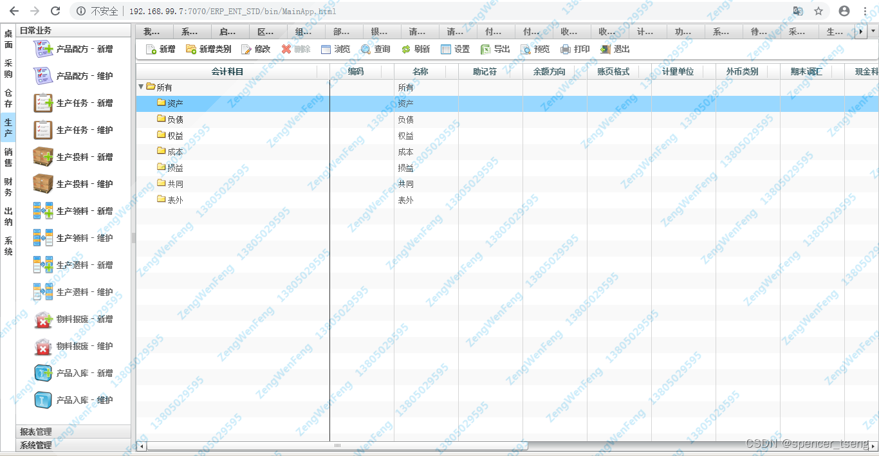Viewport: 879px width, 456px height.
Task: Open 生产任务 - 维护 in the sidebar
Action: click(x=73, y=130)
